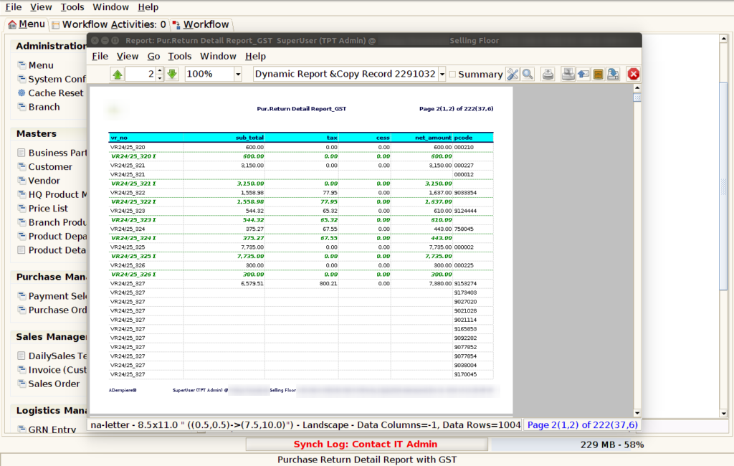Click pcode value 9153274
The width and height of the screenshot is (734, 466).
[x=465, y=283]
